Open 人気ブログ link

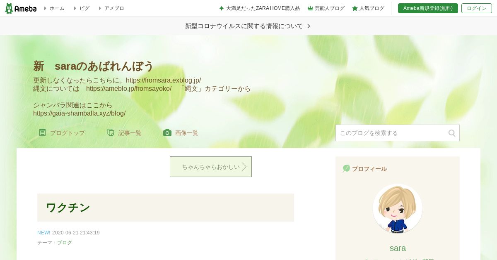click(x=372, y=8)
